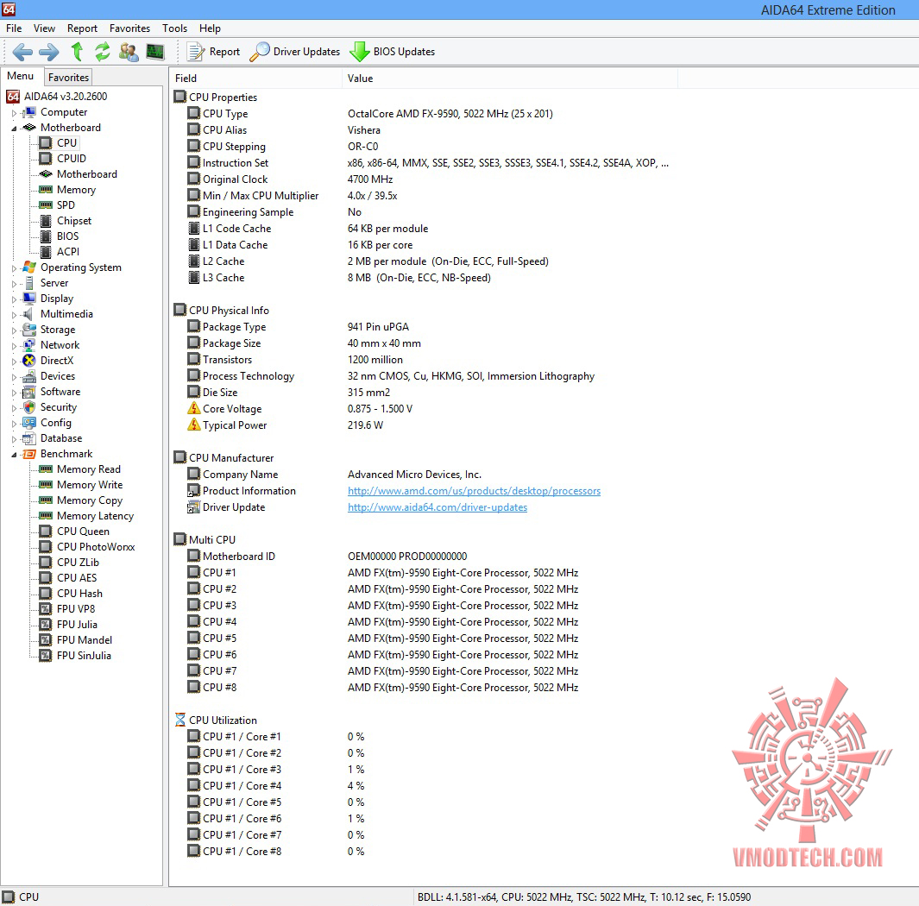The height and width of the screenshot is (906, 919).
Task: Open the Favorites menu
Action: [129, 28]
